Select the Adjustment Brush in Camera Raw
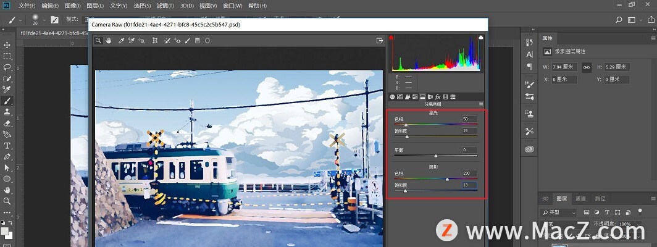The width and height of the screenshot is (657, 247). point(187,41)
